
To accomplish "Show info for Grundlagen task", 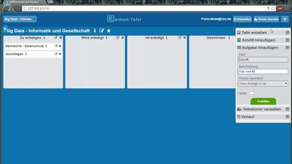I will pos(26,54).
